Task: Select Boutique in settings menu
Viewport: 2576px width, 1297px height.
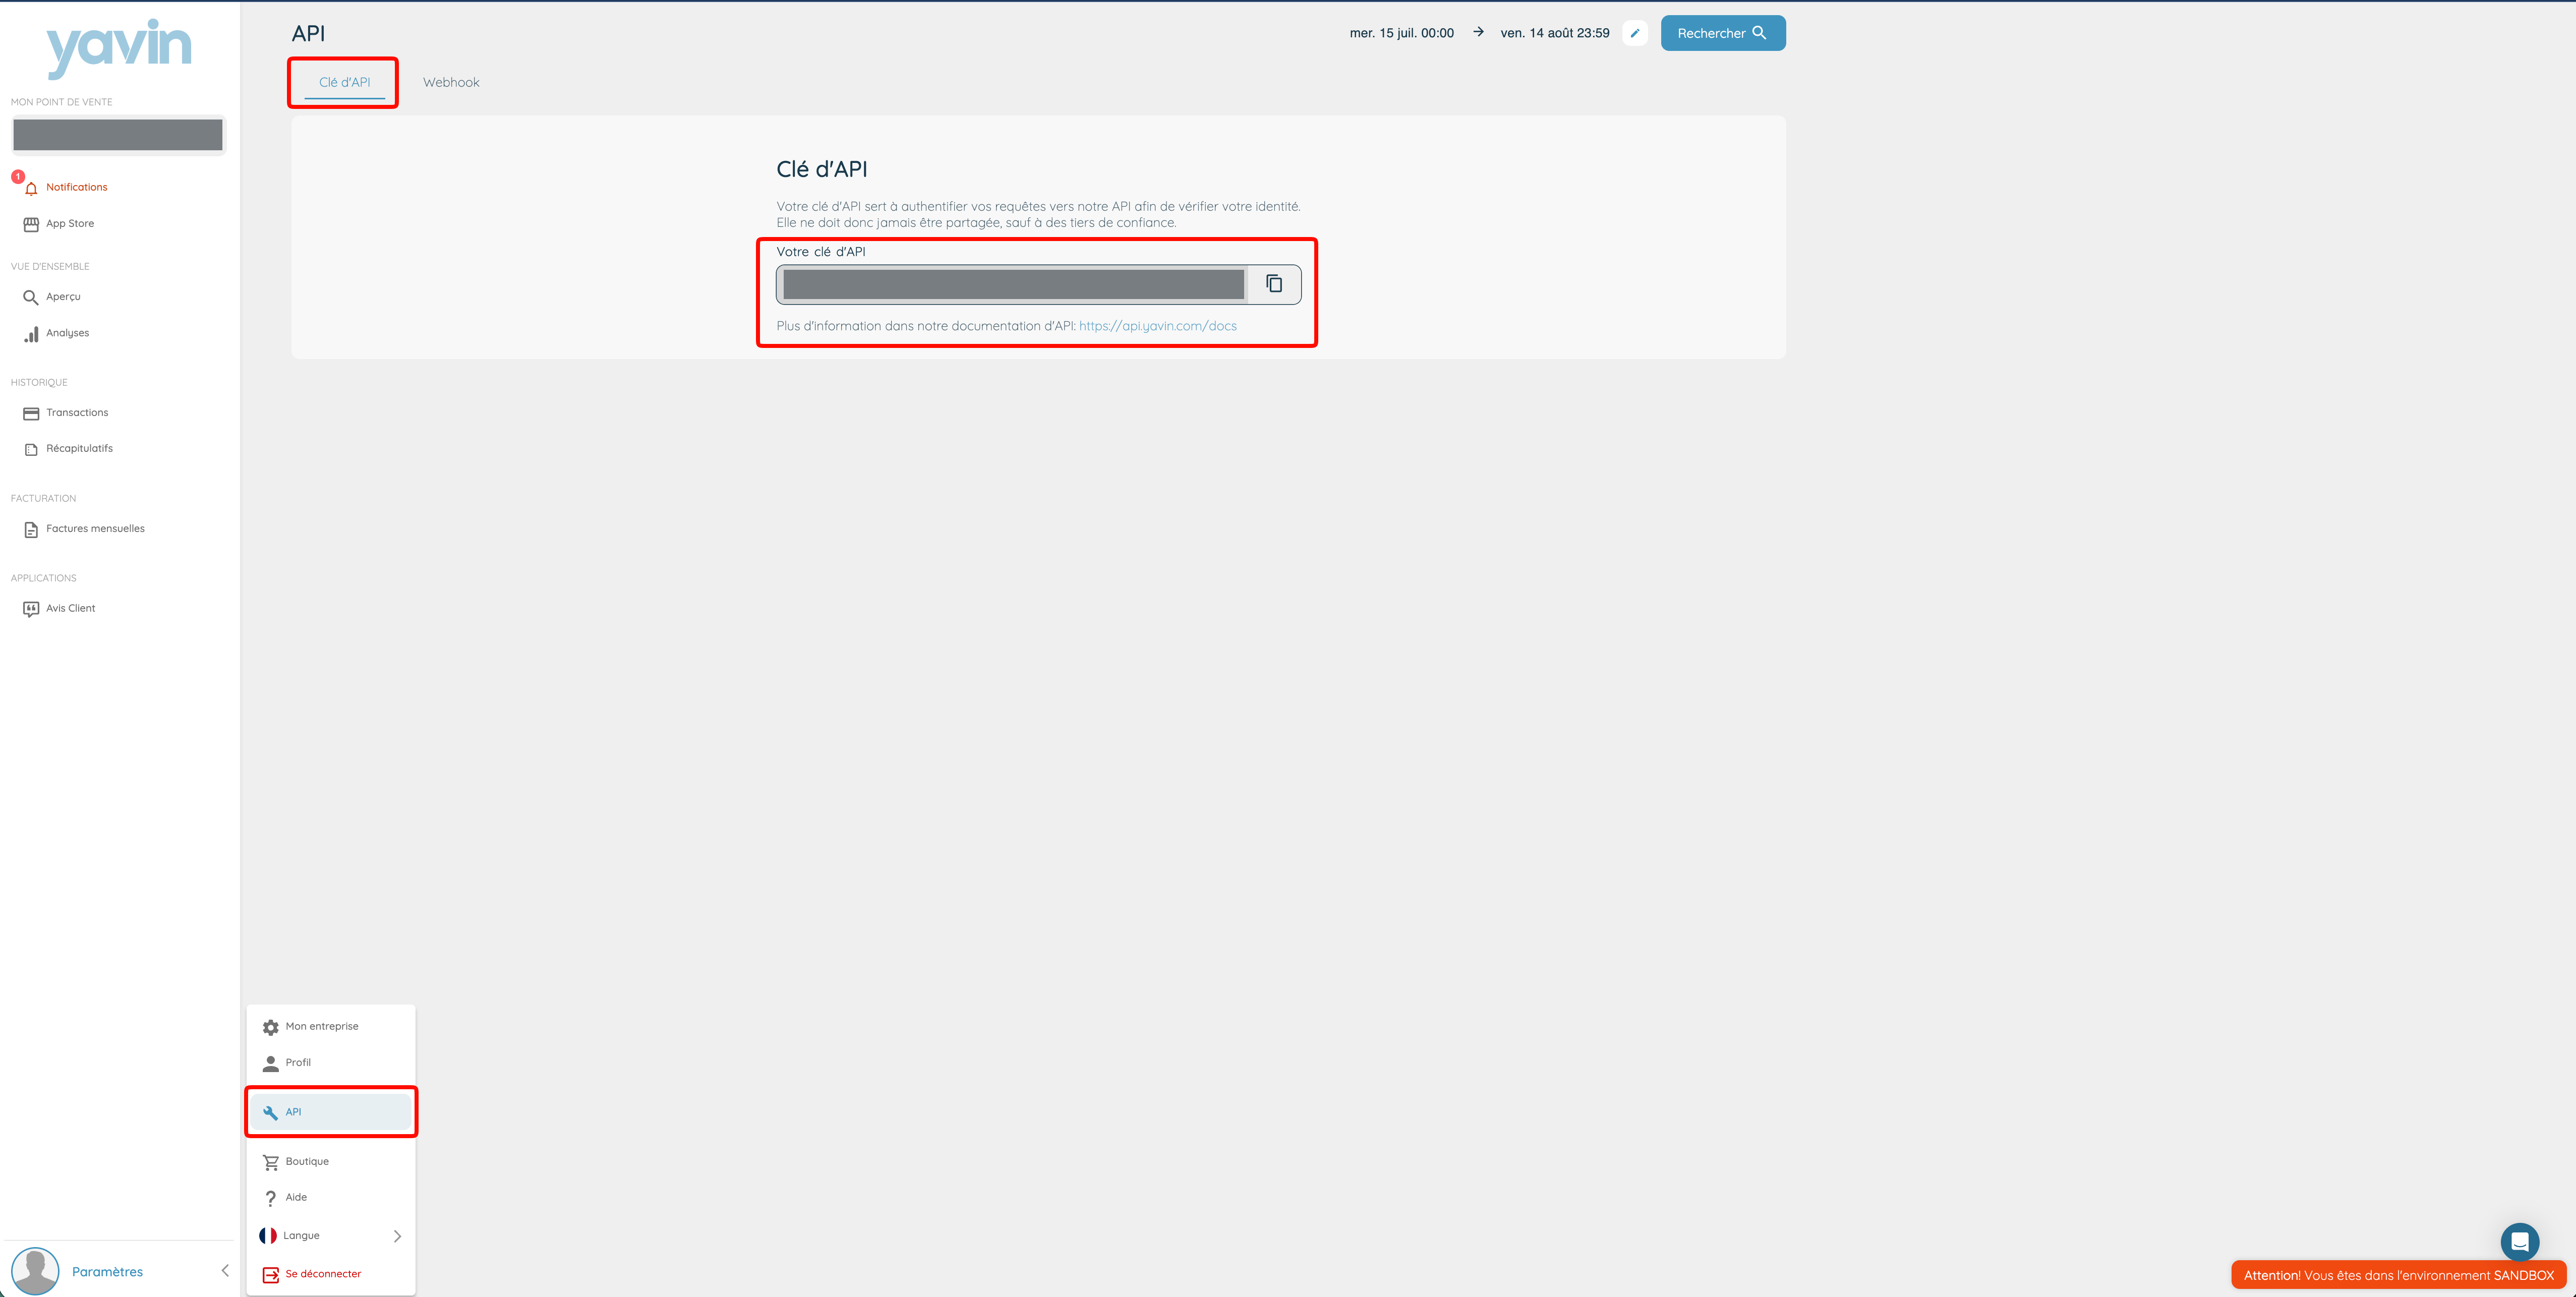Action: pos(331,1162)
